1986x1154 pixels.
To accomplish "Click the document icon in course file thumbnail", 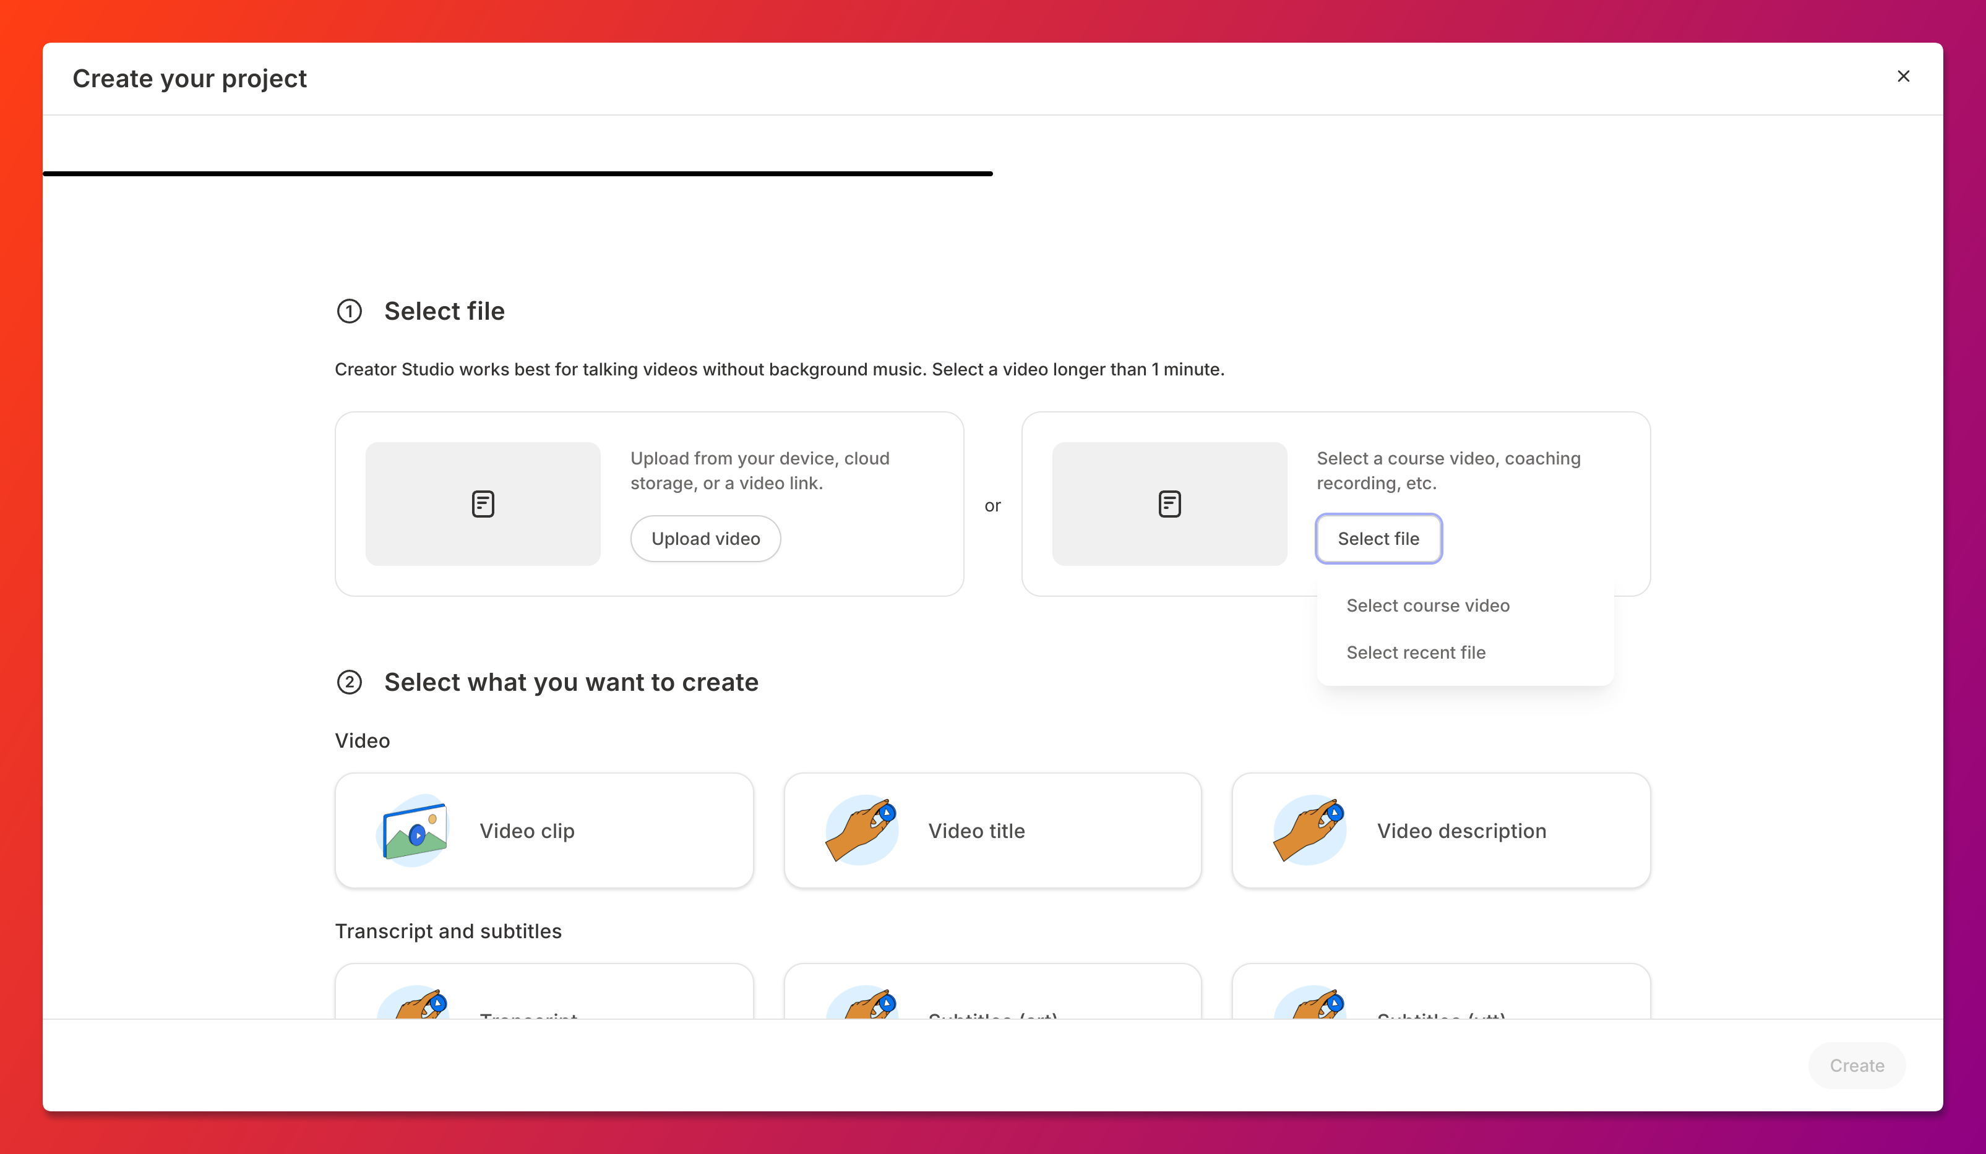I will pos(1169,504).
